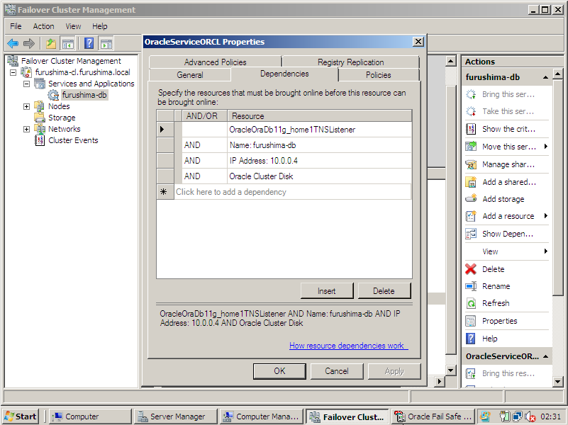This screenshot has height=425, width=568.
Task: Switch to the General tab
Action: click(190, 75)
